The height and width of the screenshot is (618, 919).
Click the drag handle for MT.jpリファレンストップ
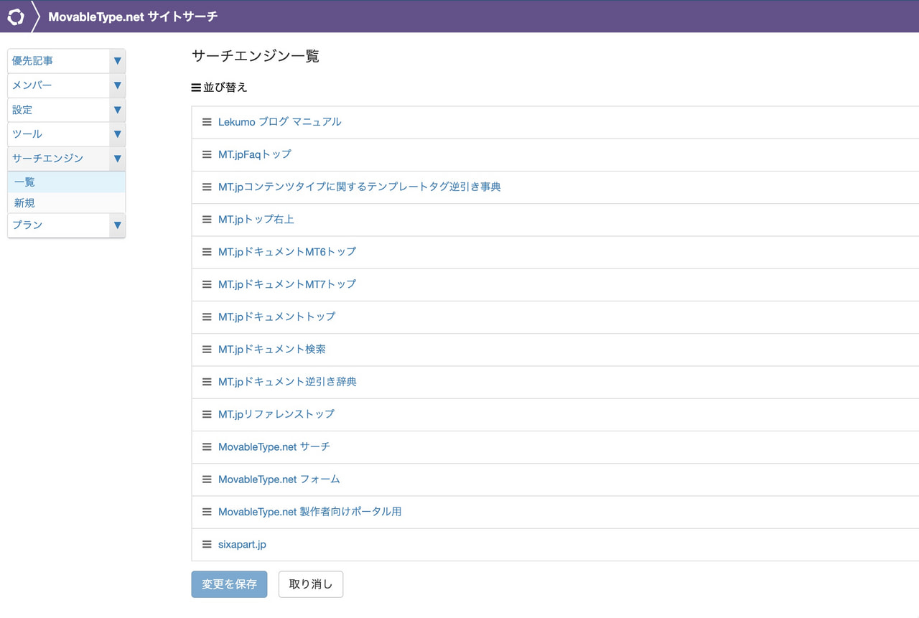[205, 414]
